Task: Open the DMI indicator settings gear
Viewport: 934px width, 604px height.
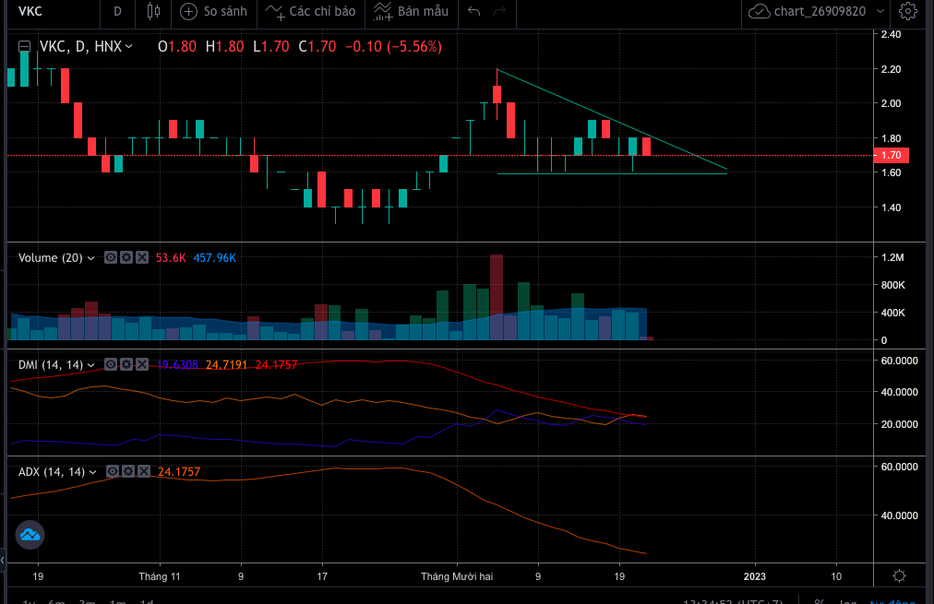Action: 126,364
